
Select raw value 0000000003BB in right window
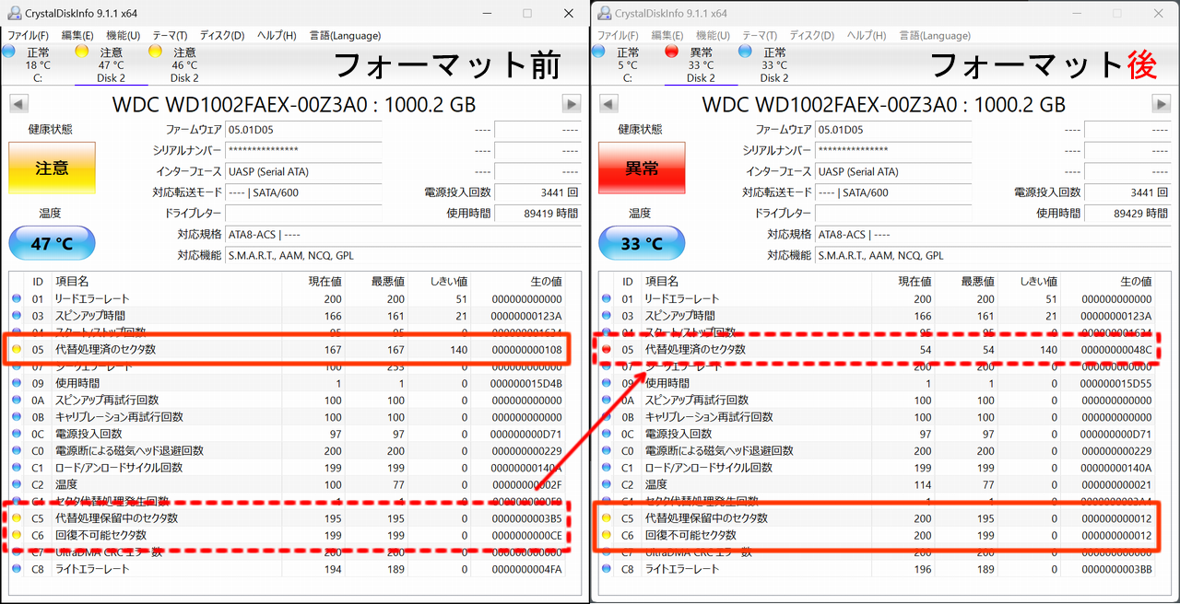(x=1116, y=569)
